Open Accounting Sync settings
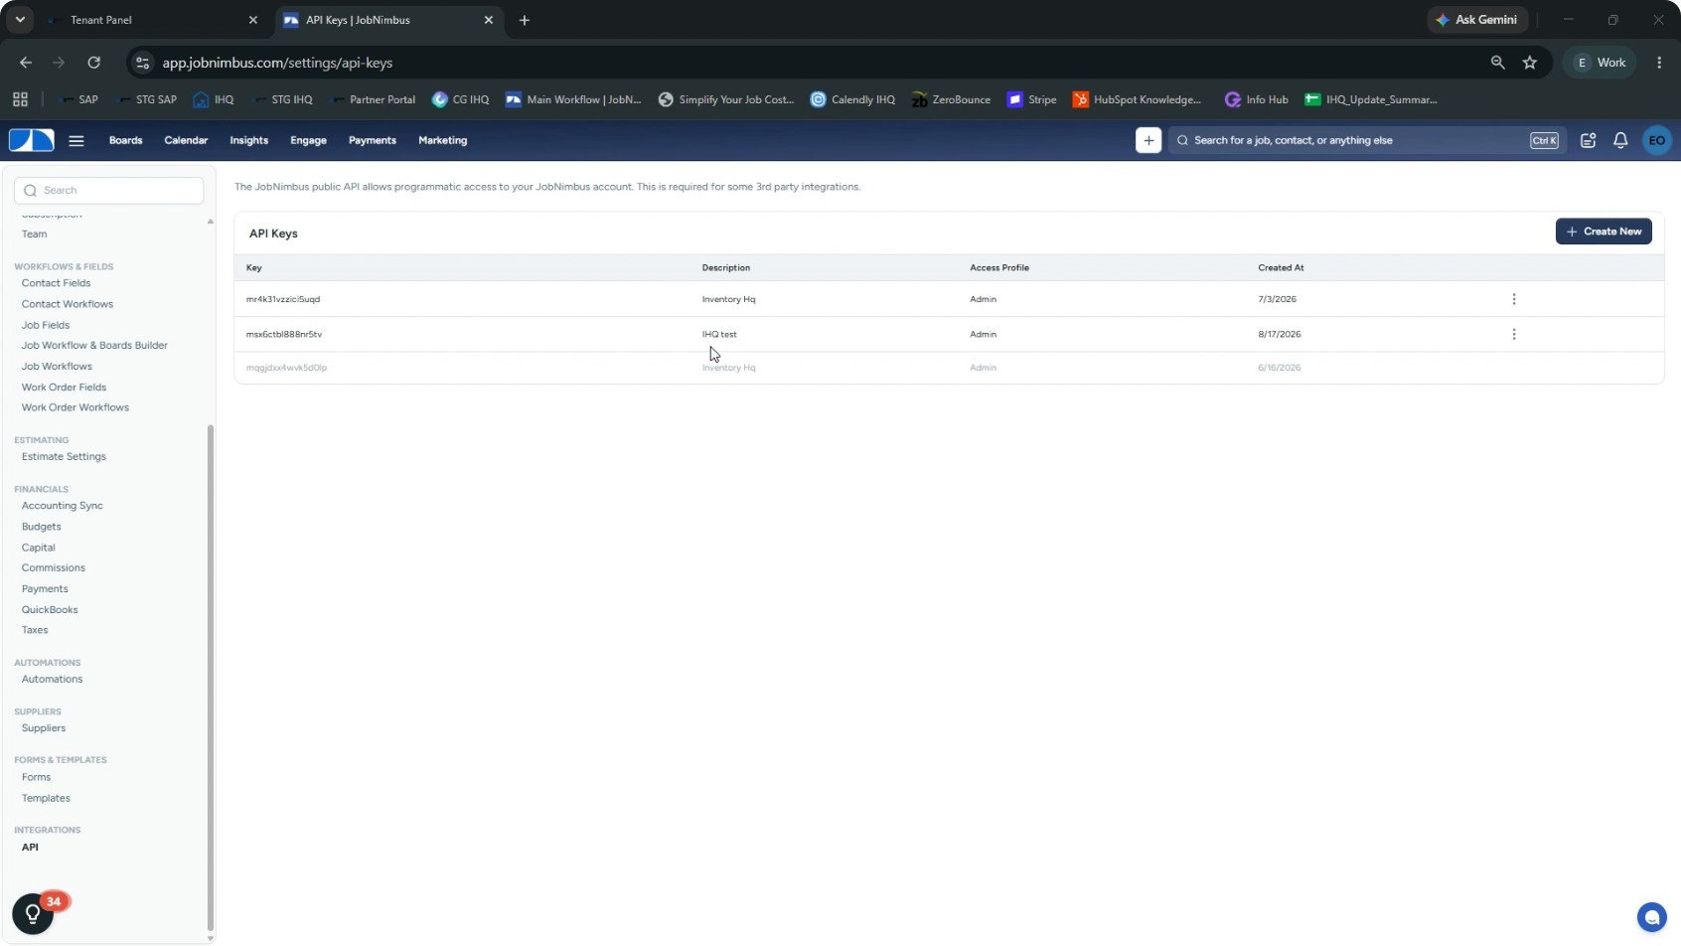1681x946 pixels. (x=63, y=506)
